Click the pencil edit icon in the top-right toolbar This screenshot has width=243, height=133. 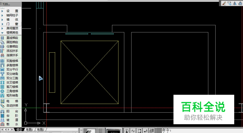point(224,4)
